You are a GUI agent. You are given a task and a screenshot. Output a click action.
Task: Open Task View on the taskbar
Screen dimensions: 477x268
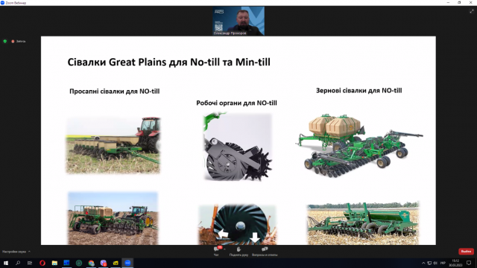coord(30,263)
